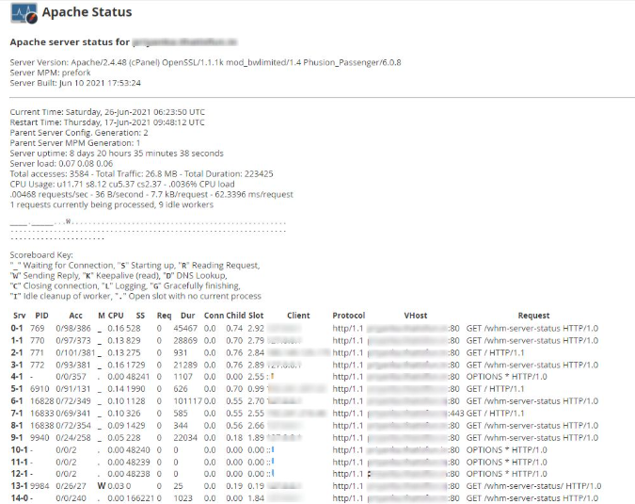
Task: Click the CPU Usage line
Action: coord(122,184)
